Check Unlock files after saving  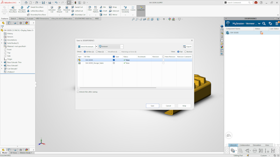coord(78,92)
